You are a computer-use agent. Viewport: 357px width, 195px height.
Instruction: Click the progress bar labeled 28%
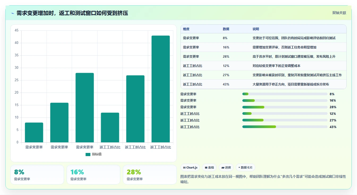[x=285, y=107]
